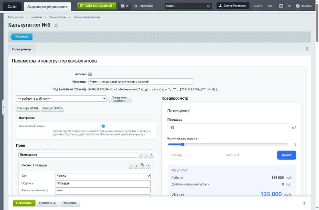Open the Рабочий стол breadcrumb
Image resolution: width=319 pixels, height=210 pixels.
16,17
